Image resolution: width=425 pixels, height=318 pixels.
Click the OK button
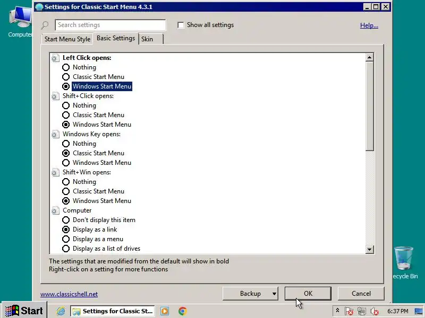308,294
